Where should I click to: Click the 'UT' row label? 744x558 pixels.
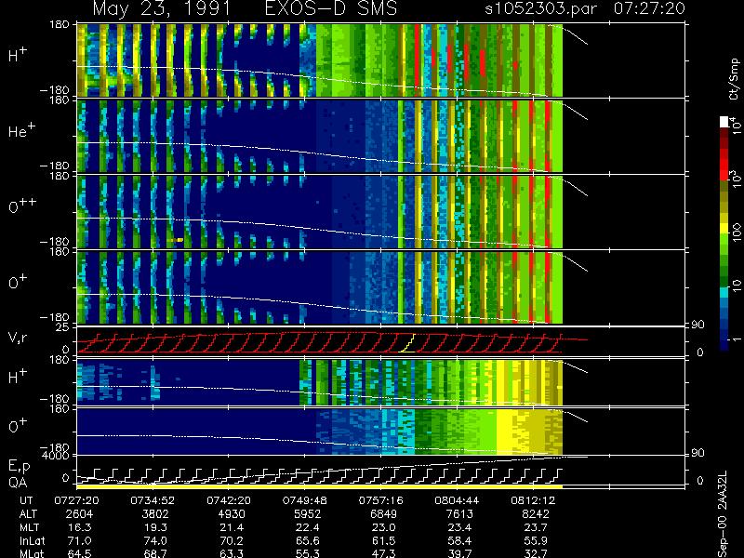27,500
